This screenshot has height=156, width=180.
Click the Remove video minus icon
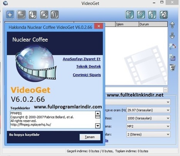pyautogui.click(x=21, y=15)
